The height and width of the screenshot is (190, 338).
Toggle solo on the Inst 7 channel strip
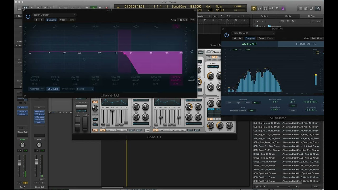pos(25,183)
